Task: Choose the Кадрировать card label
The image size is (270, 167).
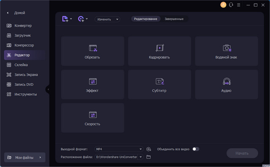Action: (x=159, y=57)
